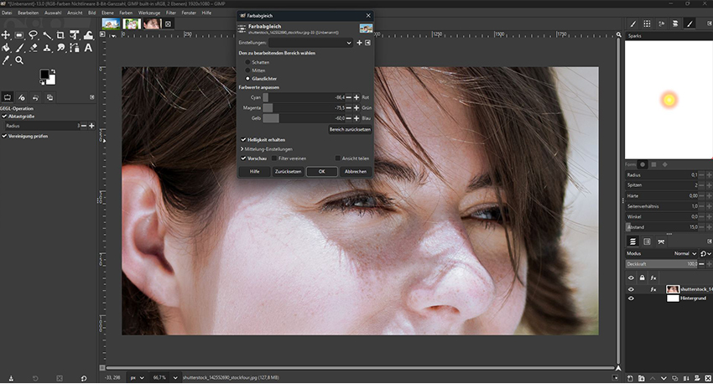Uncheck Helligkeit erhalten option
This screenshot has width=713, height=384.
pyautogui.click(x=243, y=139)
